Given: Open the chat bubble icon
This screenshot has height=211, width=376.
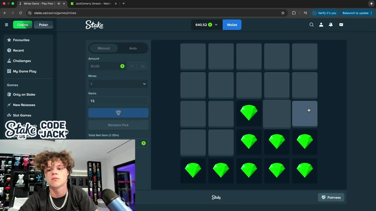Looking at the screenshot, I should (341, 25).
